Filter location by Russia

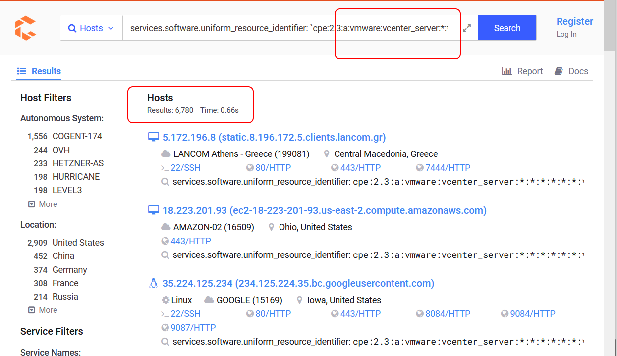[x=65, y=297]
